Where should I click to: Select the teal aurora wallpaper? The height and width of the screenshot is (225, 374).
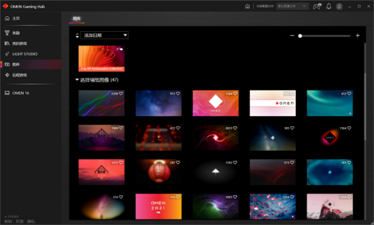click(330, 103)
